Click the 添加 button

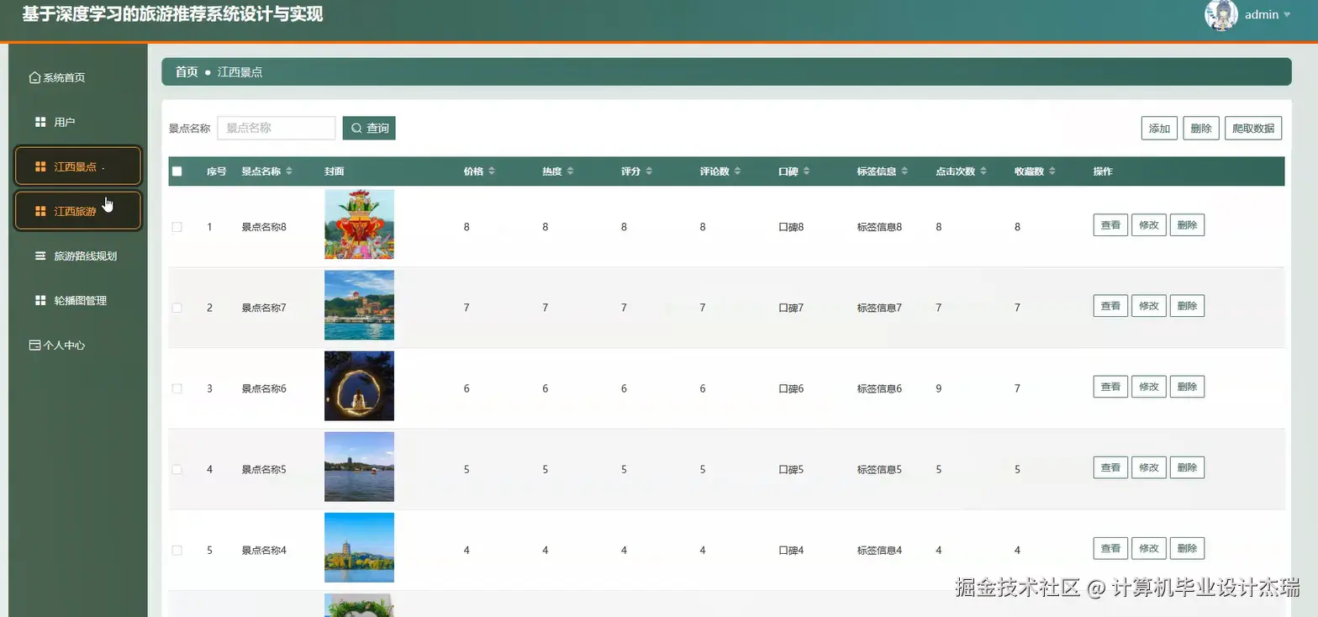[x=1159, y=128]
